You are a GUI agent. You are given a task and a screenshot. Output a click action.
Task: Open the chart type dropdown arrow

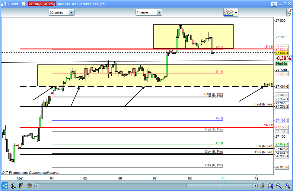tap(8, 4)
